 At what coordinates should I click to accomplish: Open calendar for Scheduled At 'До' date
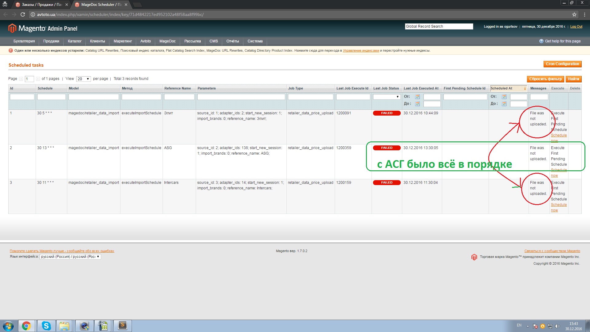coord(504,104)
